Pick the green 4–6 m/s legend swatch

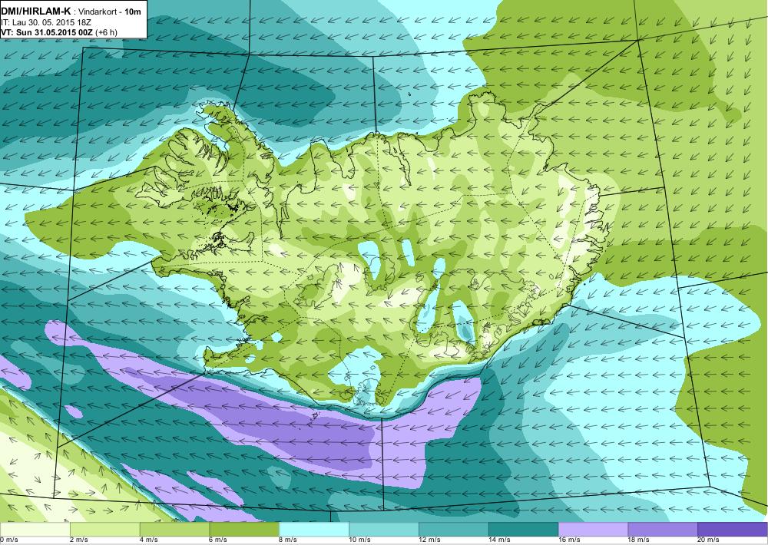click(174, 530)
